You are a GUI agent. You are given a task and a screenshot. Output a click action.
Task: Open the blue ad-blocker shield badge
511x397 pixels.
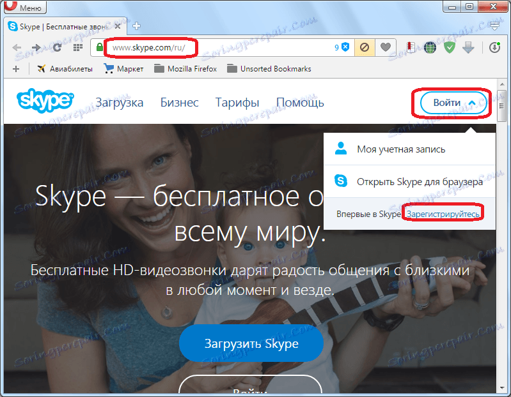coord(345,47)
